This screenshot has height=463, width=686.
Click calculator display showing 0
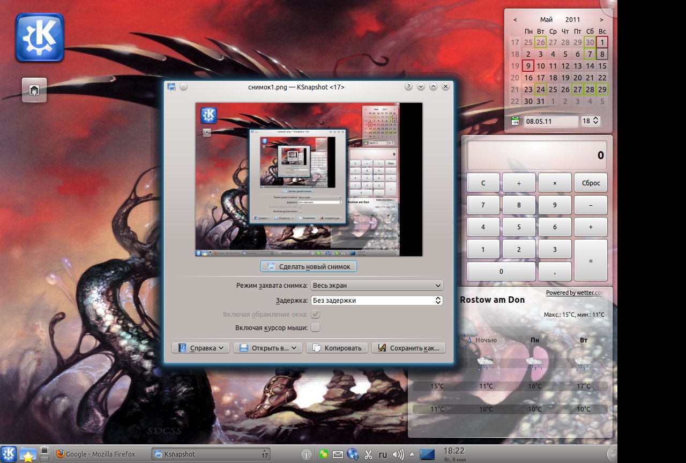pyautogui.click(x=537, y=155)
